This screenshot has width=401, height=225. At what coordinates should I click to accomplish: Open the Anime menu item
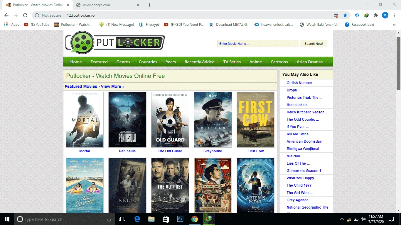[x=256, y=62]
